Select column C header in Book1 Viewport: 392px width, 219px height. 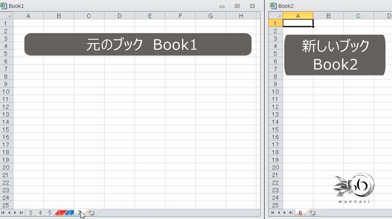(89, 16)
